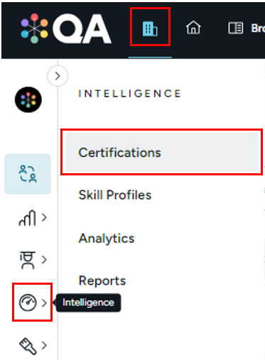Image resolution: width=265 pixels, height=360 pixels.
Task: Expand the chevron beside Intelligence gauge
Action: [44, 302]
